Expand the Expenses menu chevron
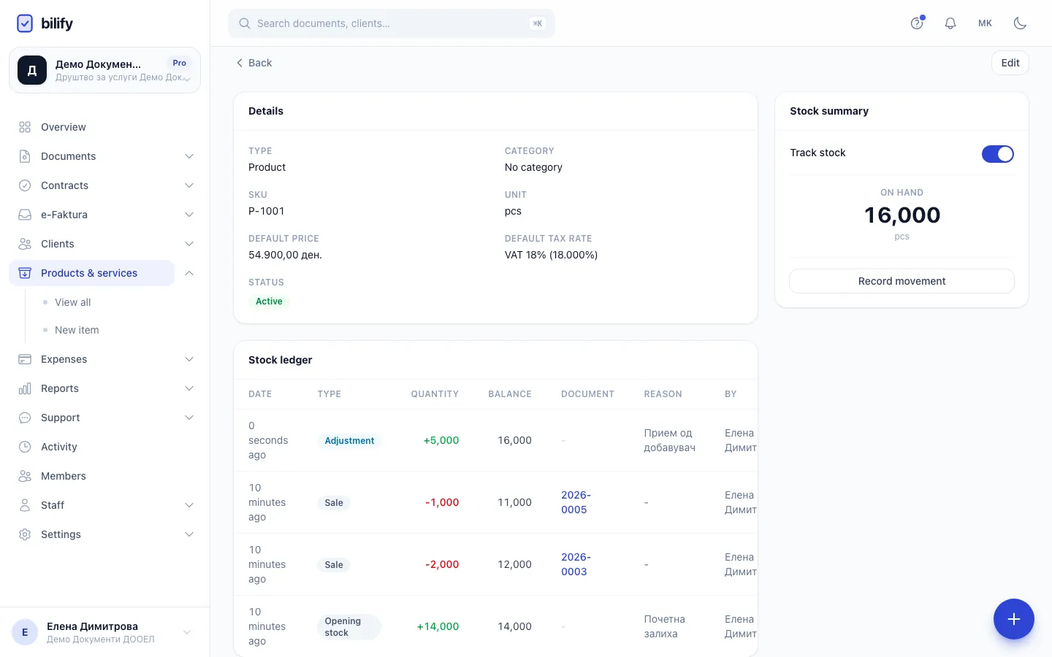The width and height of the screenshot is (1052, 657). (x=189, y=359)
